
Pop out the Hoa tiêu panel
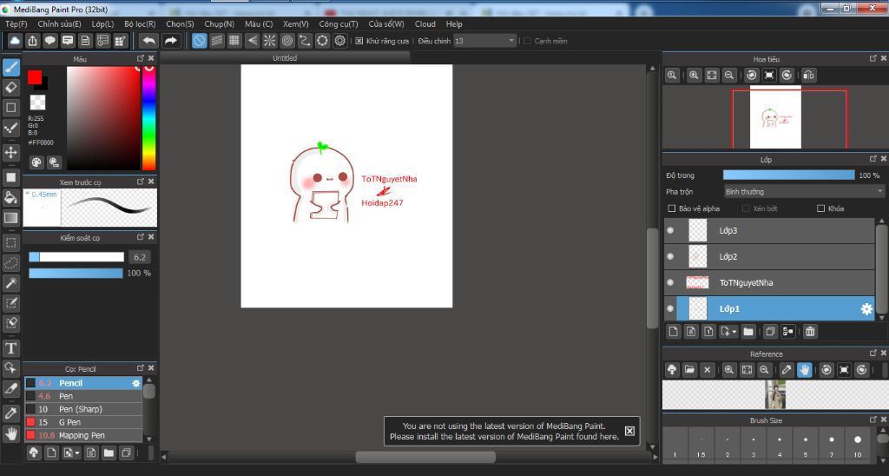point(873,58)
